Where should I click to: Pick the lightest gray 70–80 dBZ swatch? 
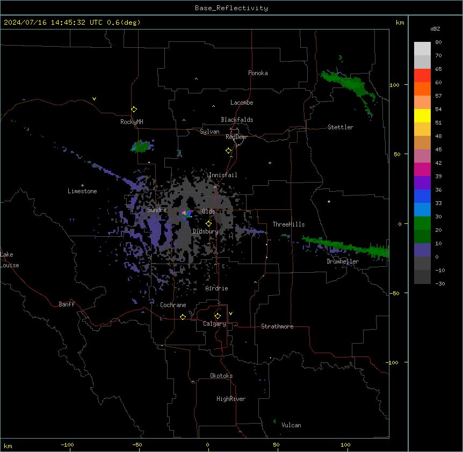click(422, 49)
